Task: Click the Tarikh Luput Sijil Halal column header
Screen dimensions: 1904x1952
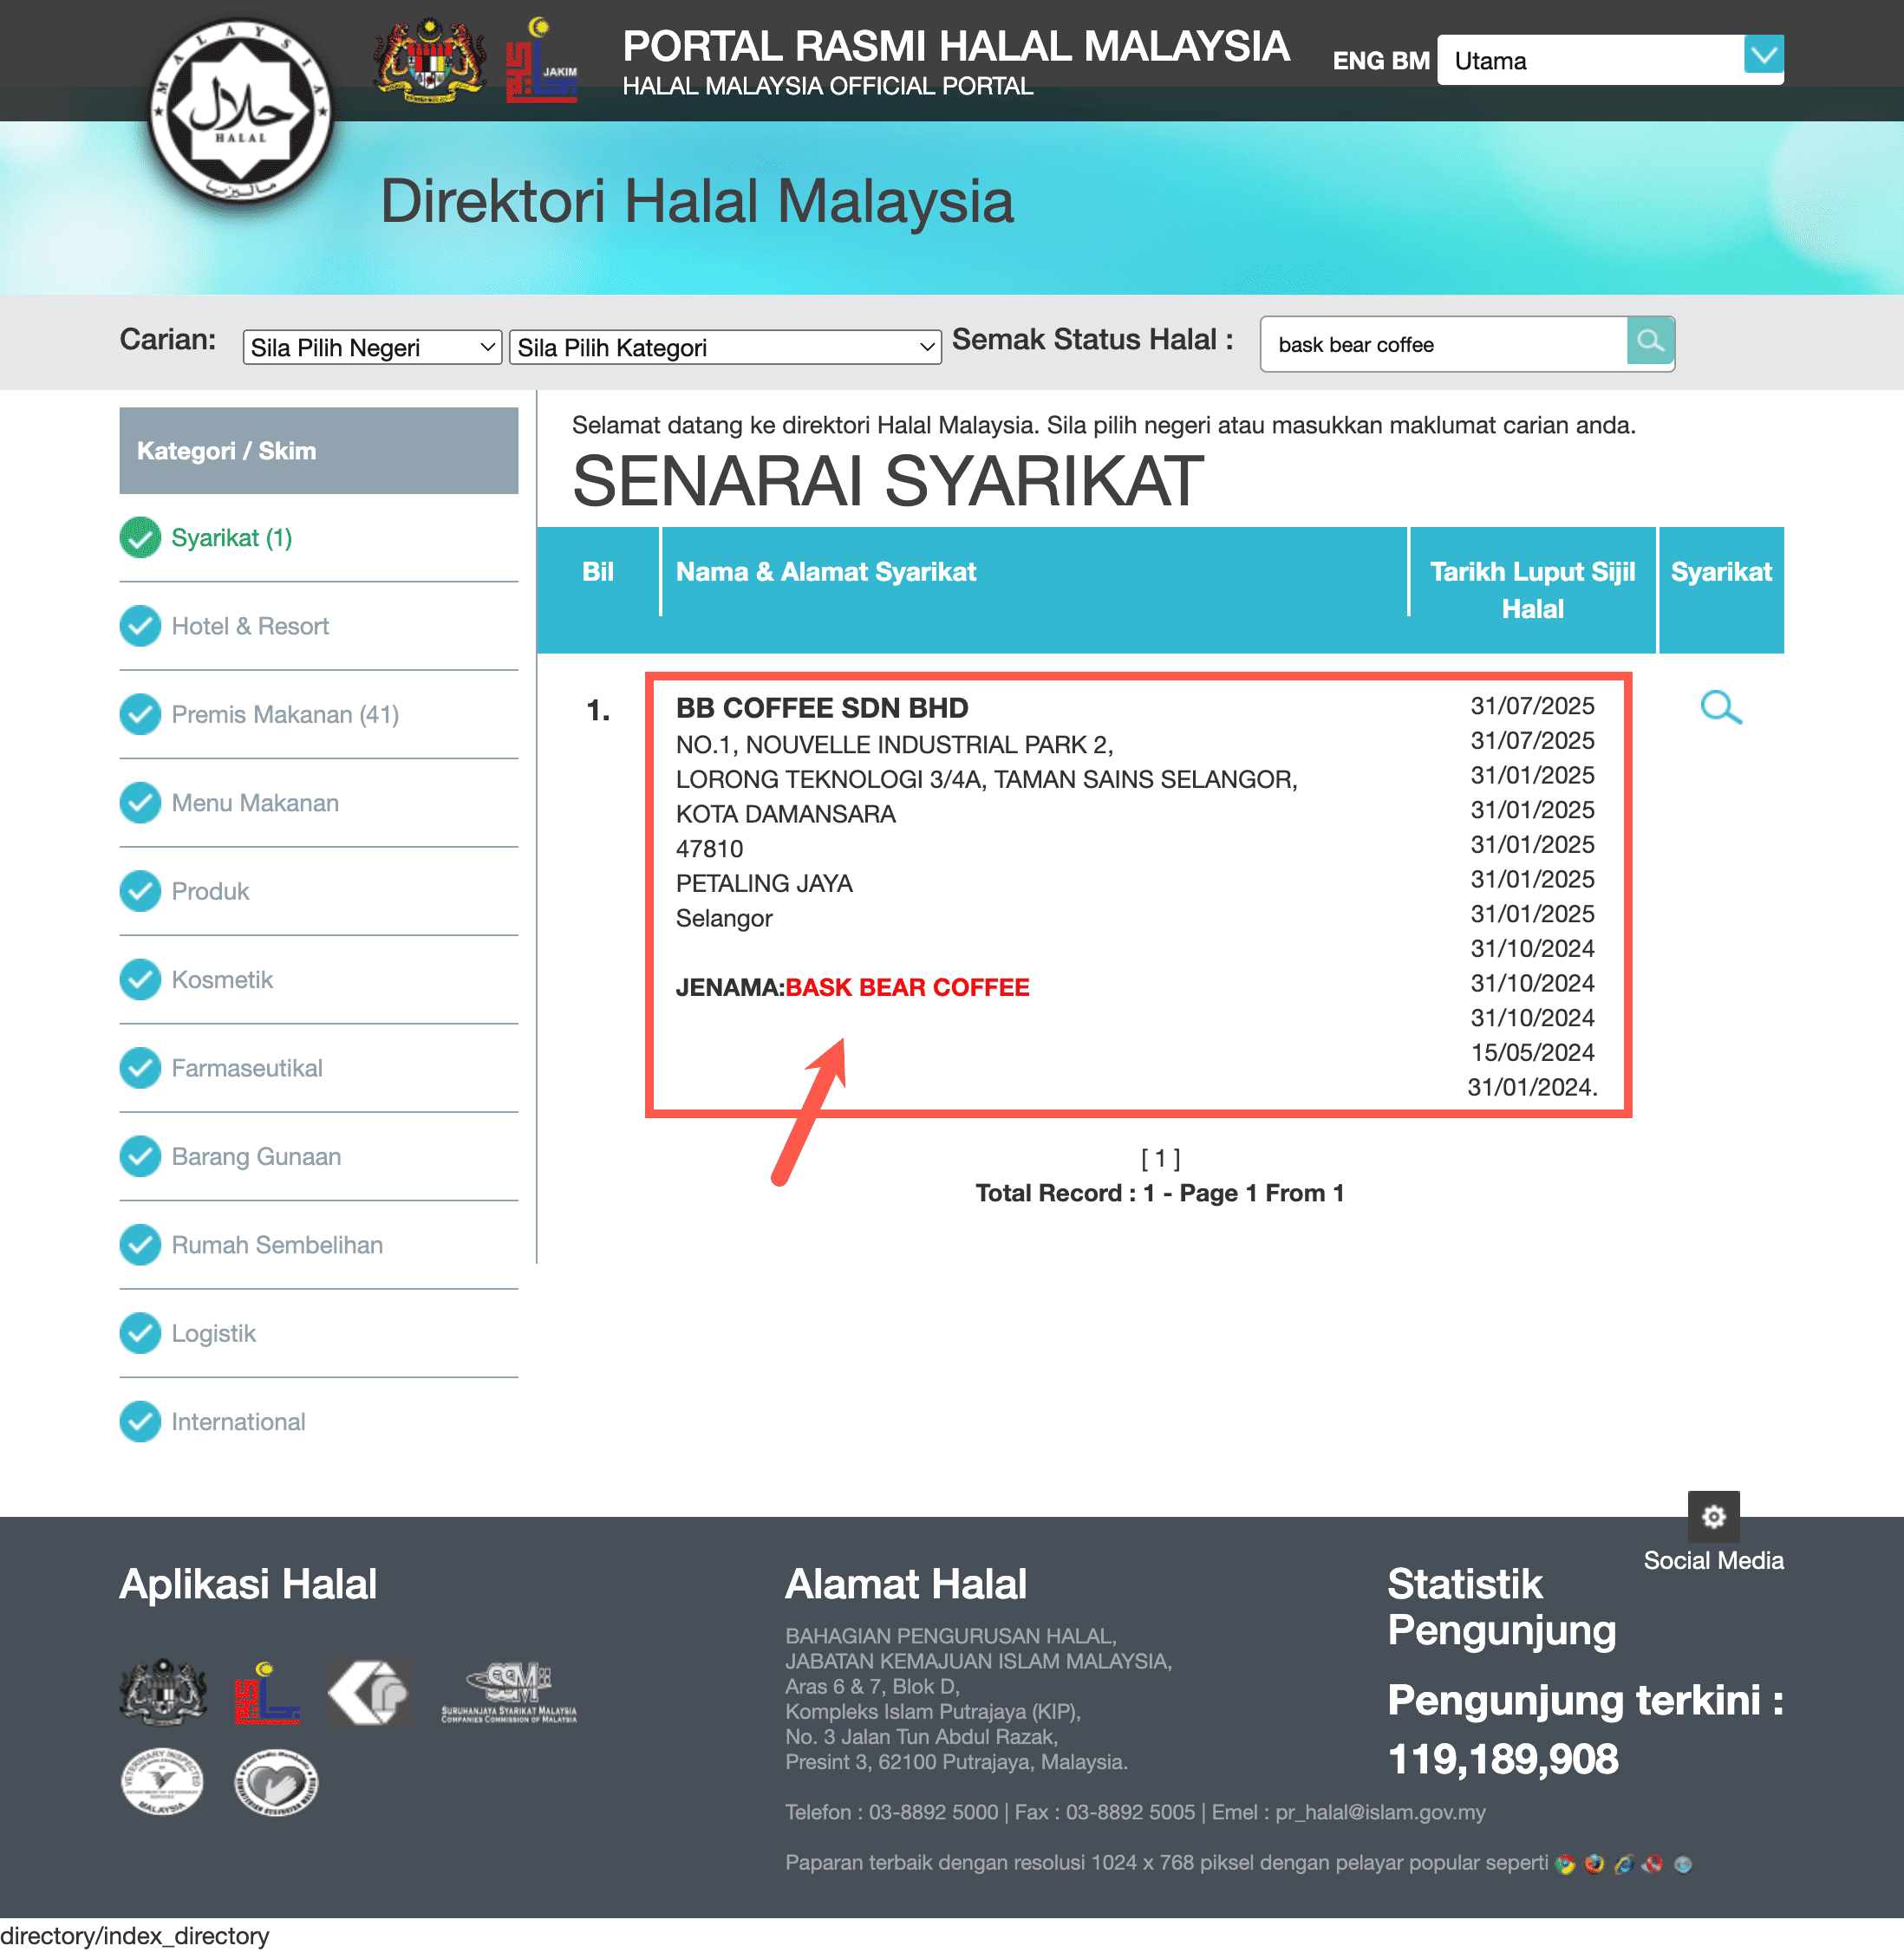Action: pyautogui.click(x=1532, y=589)
